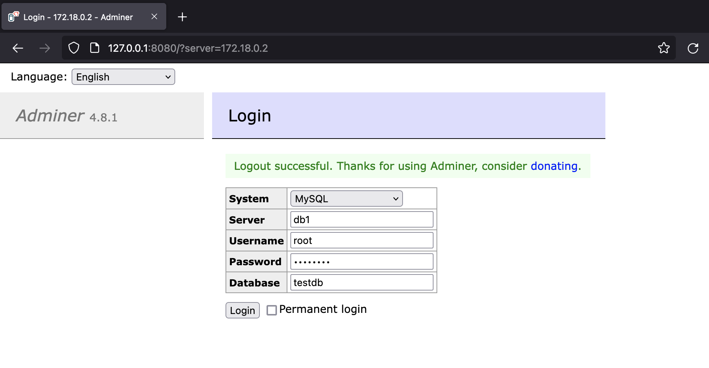
Task: Click the browser address bar
Action: 335,48
